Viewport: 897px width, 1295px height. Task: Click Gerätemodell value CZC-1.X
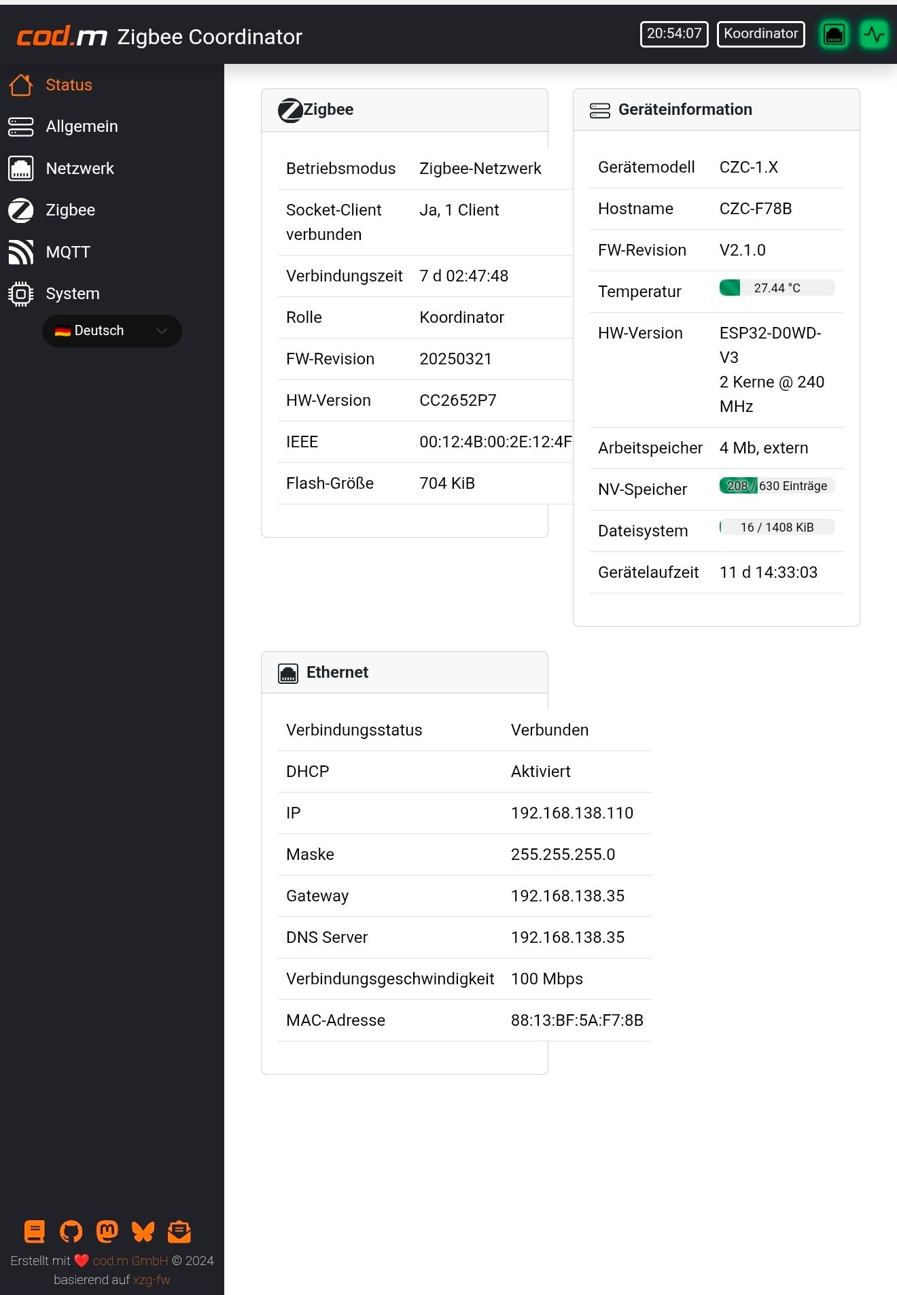[749, 167]
